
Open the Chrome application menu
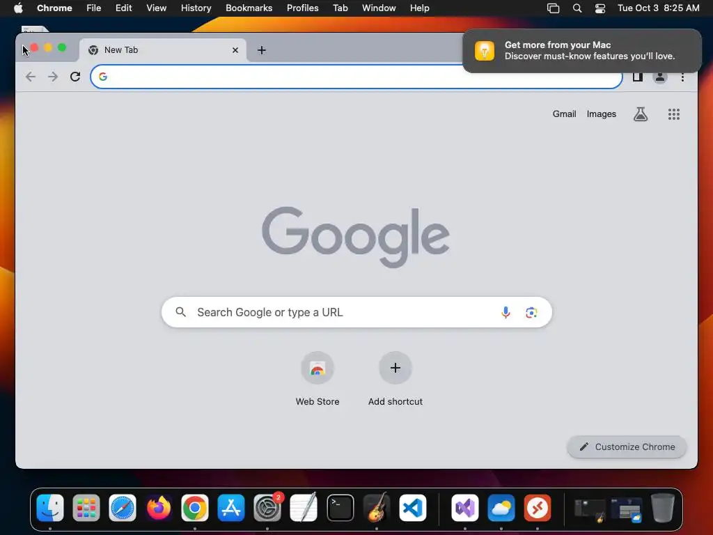pos(54,8)
